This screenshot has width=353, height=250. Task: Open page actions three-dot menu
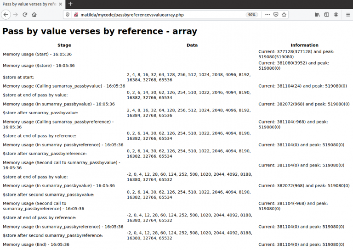tap(268, 15)
